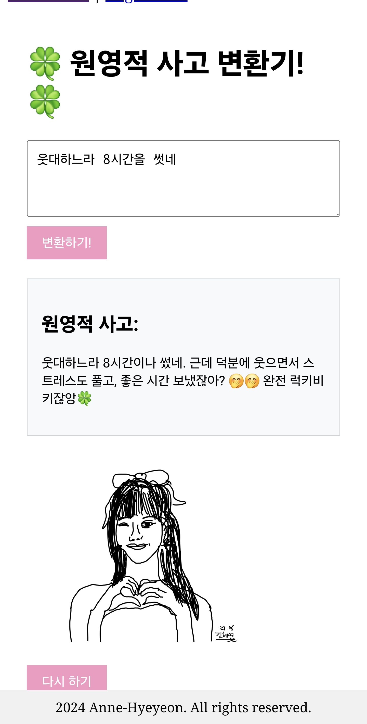
Task: Click the 변환하기! button
Action: 67,243
